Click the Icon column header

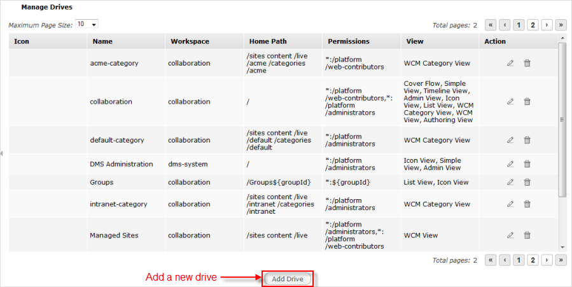coord(48,41)
